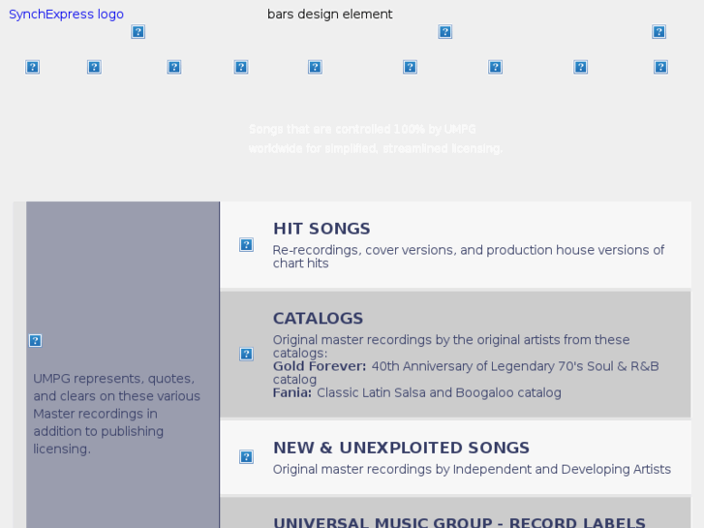Click image placeholder beside NEW & UNEXPLOITED SONGS

click(x=246, y=457)
